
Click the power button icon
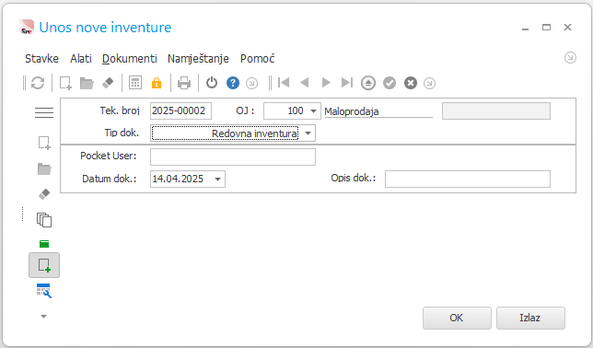(212, 83)
